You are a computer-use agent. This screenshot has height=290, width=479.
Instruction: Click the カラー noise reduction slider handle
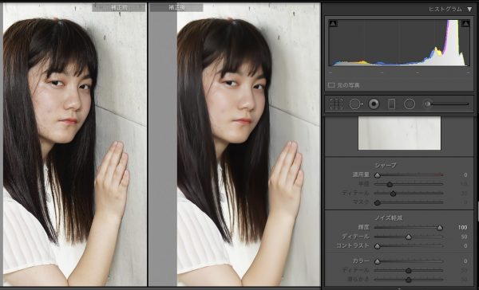pos(378,261)
